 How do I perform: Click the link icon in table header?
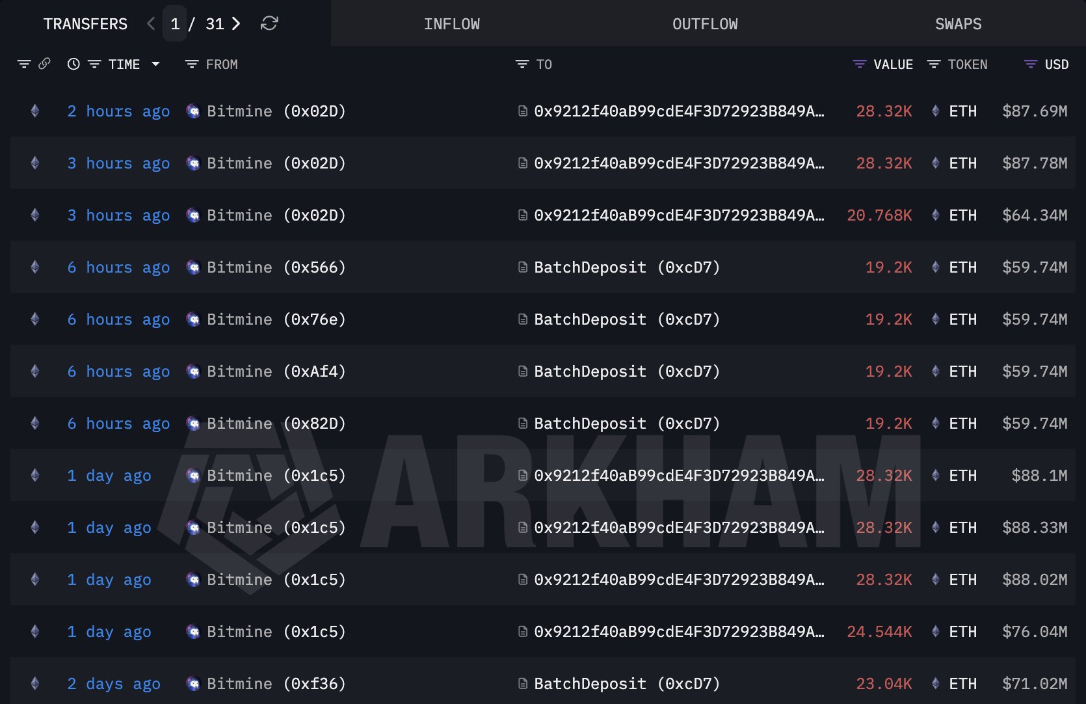coord(44,64)
